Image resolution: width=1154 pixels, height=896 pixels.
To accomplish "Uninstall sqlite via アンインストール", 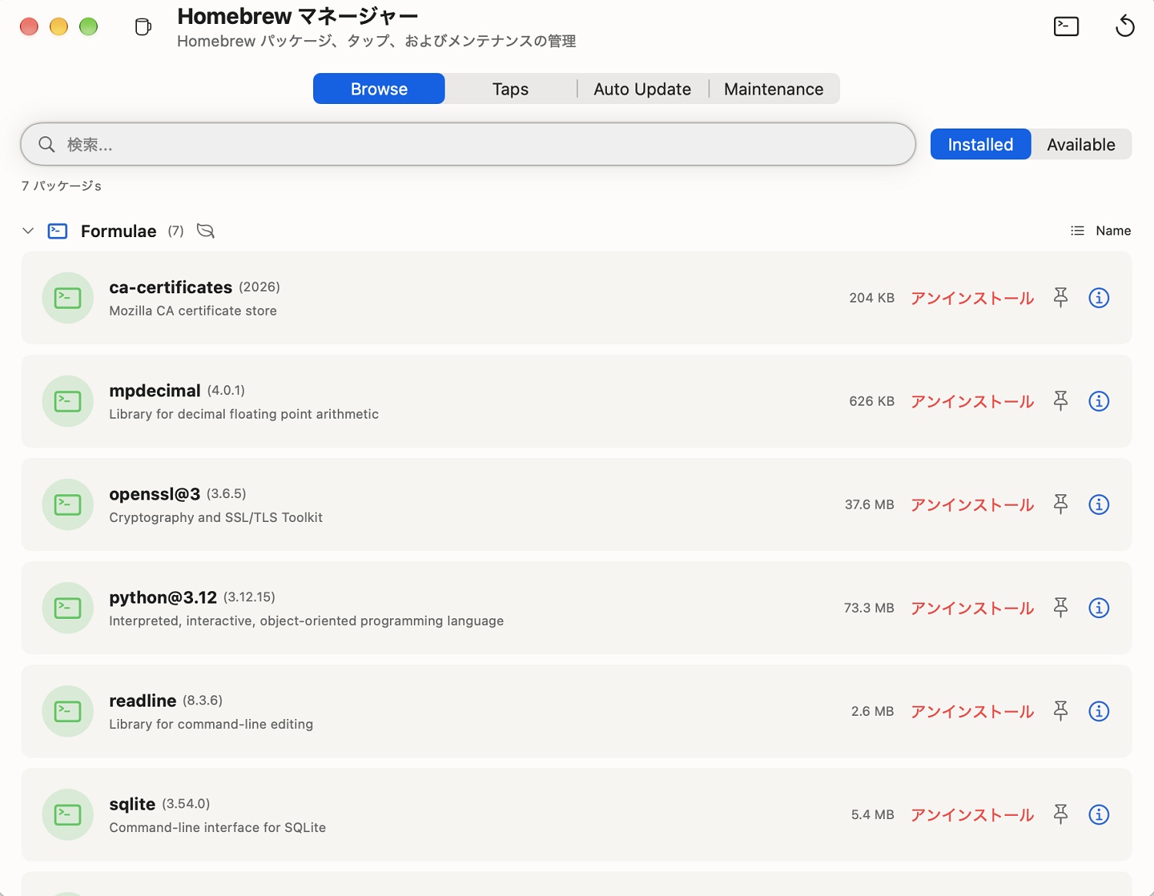I will pos(972,814).
